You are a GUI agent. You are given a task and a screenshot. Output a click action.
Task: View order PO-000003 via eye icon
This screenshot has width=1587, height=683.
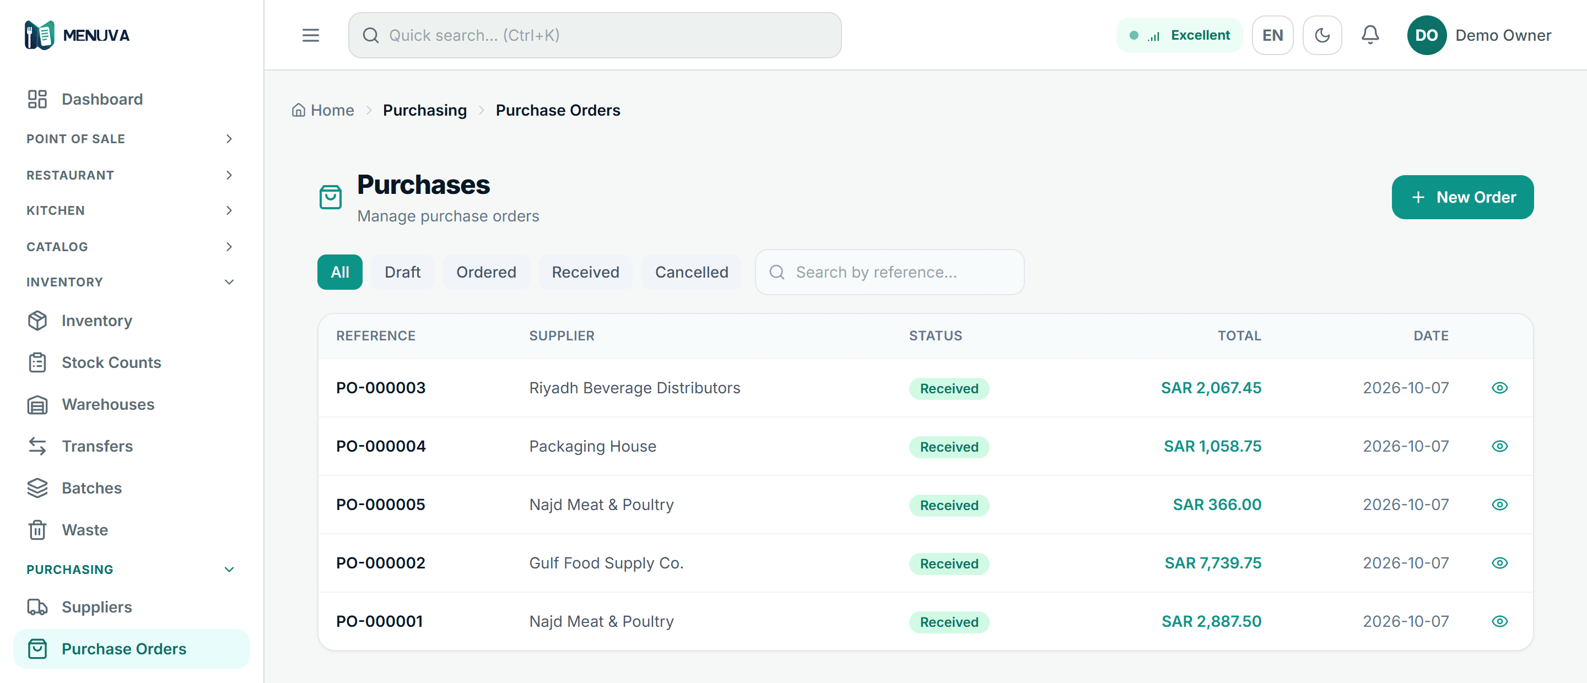point(1499,388)
